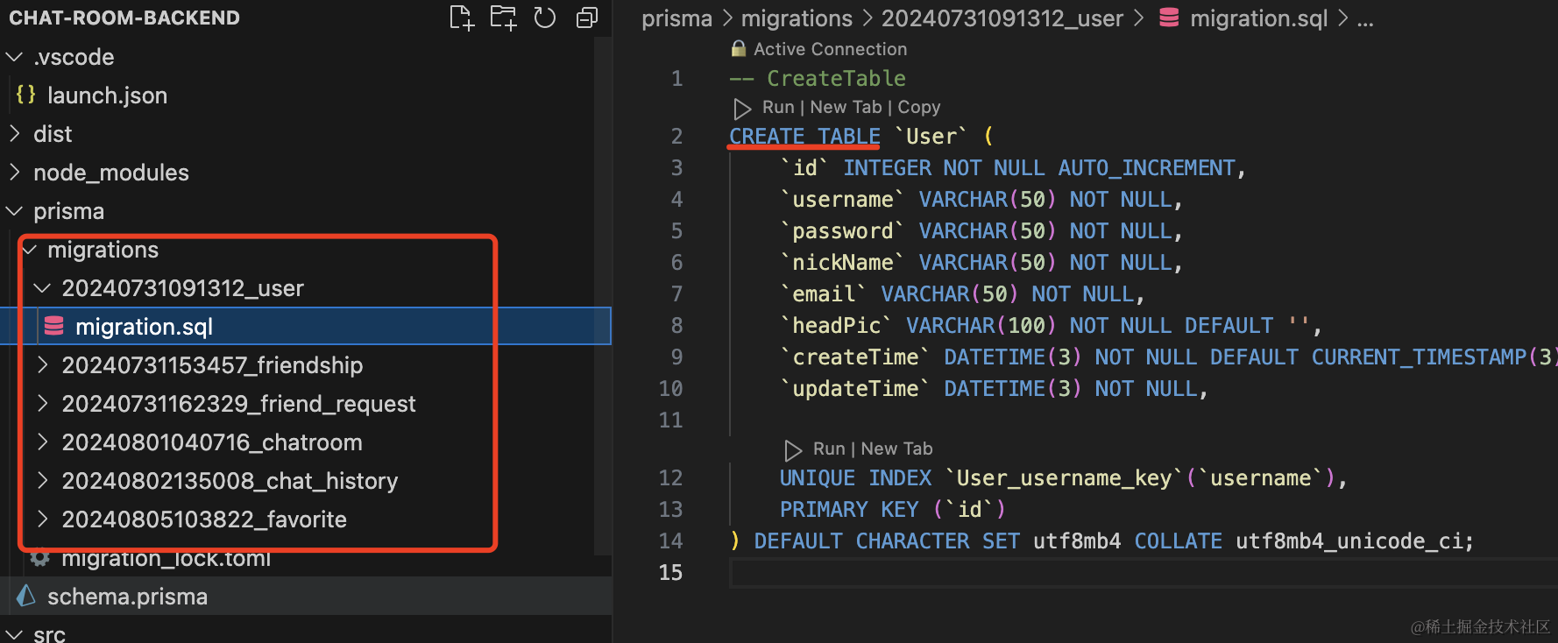Viewport: 1558px width, 643px height.
Task: Refresh the explorer file tree
Action: coord(545,18)
